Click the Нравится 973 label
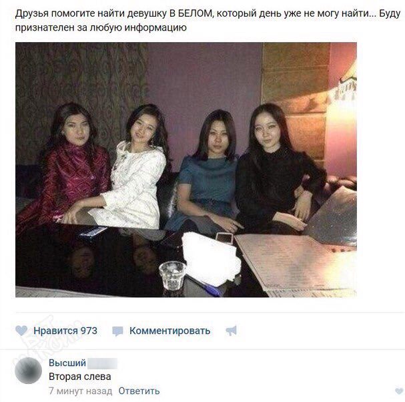The width and height of the screenshot is (405, 402). click(x=65, y=331)
